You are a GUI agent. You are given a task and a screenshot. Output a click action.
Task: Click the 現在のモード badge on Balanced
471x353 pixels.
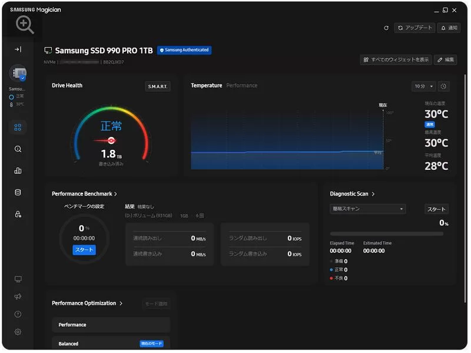(x=152, y=344)
